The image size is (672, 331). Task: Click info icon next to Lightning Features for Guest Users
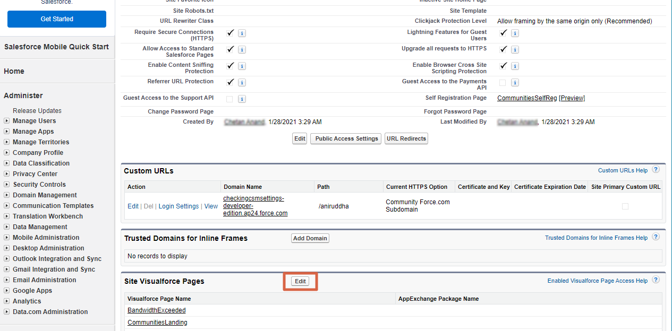pyautogui.click(x=515, y=33)
